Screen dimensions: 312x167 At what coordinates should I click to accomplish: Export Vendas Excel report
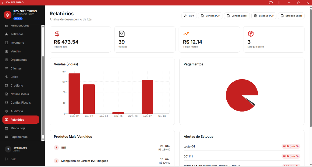click(237, 16)
